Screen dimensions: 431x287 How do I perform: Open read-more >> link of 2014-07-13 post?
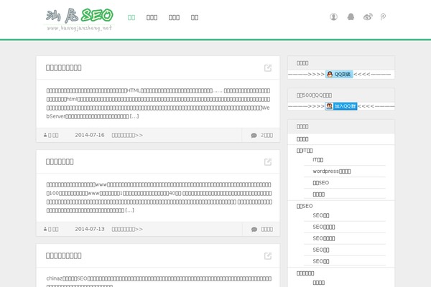pyautogui.click(x=127, y=229)
